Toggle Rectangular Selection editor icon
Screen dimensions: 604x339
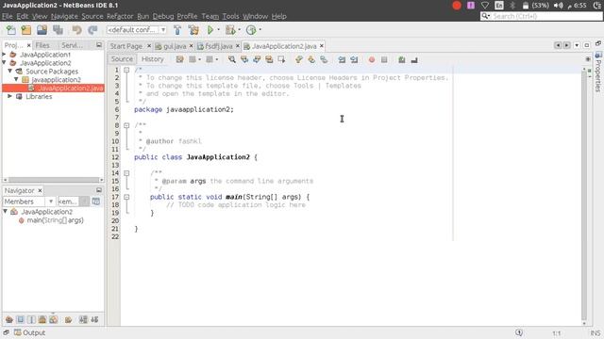[281, 59]
